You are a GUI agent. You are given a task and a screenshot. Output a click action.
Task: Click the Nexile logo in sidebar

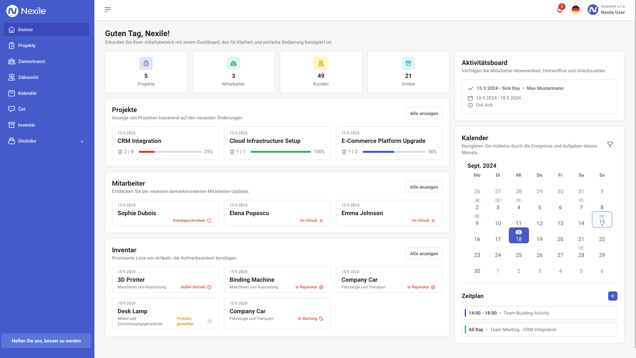(x=26, y=11)
